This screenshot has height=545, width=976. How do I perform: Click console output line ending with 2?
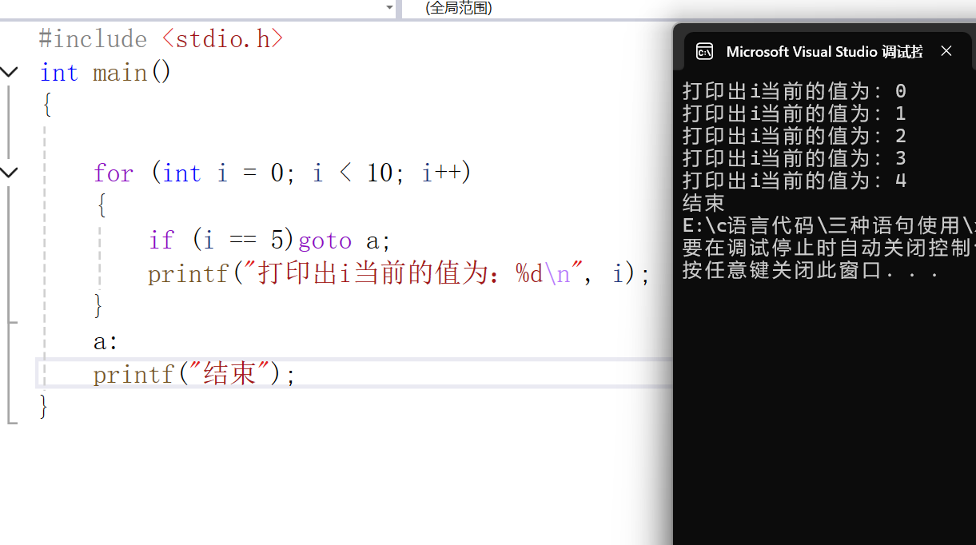click(x=795, y=136)
